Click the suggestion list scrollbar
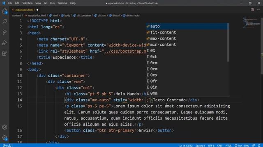 228,42
